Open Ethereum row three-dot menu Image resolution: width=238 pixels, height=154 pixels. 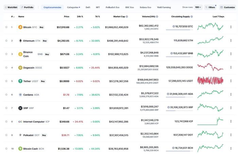coord(231,40)
